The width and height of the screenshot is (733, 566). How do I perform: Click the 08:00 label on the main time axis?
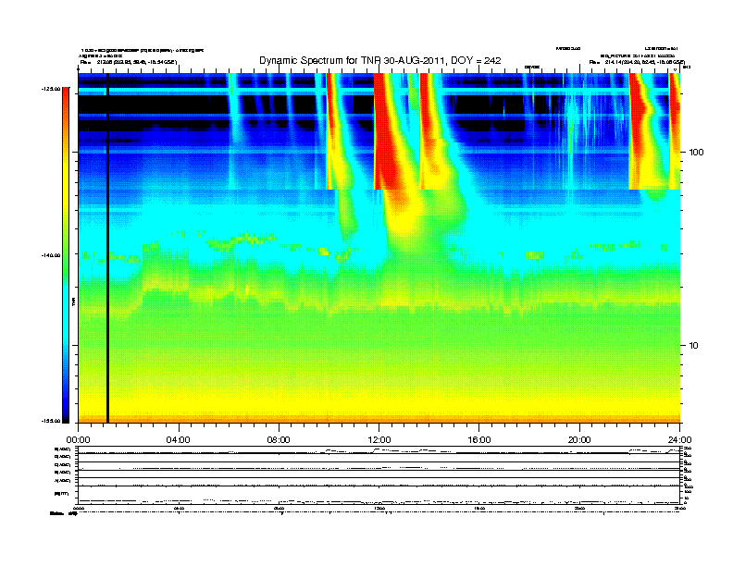point(279,440)
